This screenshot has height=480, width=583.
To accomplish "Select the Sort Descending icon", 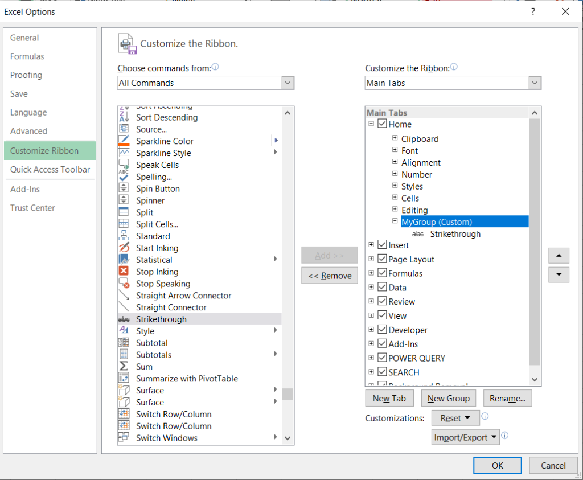I will pyautogui.click(x=124, y=117).
